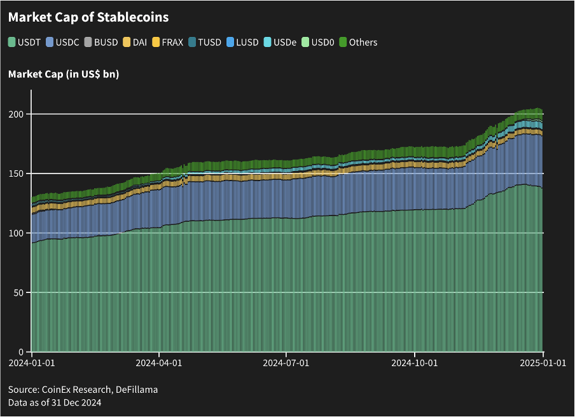The image size is (575, 417).
Task: Click the 'Data as of 31 Dec 2024' note
Action: 55,402
